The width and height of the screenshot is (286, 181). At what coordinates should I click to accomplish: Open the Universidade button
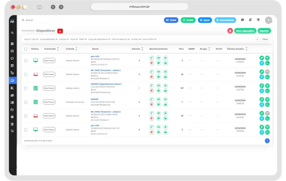pyautogui.click(x=225, y=20)
